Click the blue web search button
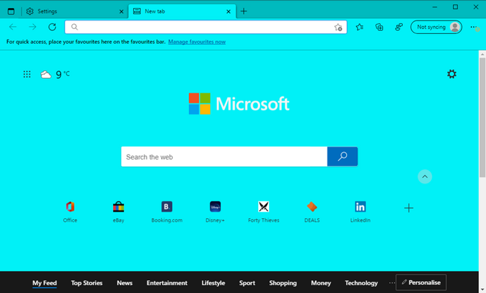Image resolution: width=486 pixels, height=293 pixels. click(x=342, y=157)
